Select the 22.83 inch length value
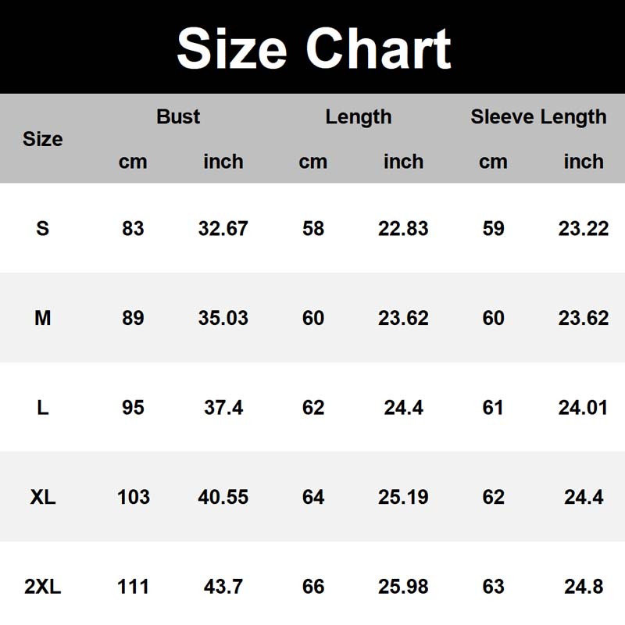Viewport: 625px width, 625px height. [403, 228]
